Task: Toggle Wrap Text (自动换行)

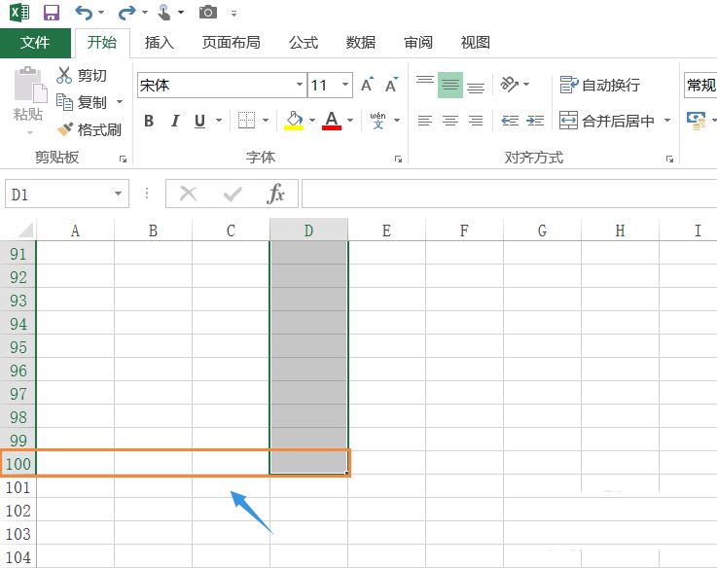Action: 600,86
